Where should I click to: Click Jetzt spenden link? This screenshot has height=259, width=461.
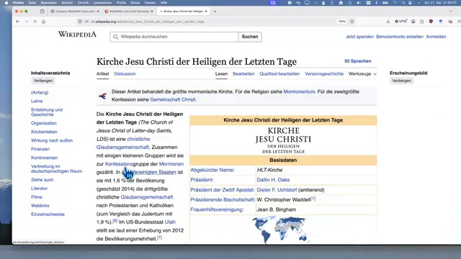click(x=359, y=37)
